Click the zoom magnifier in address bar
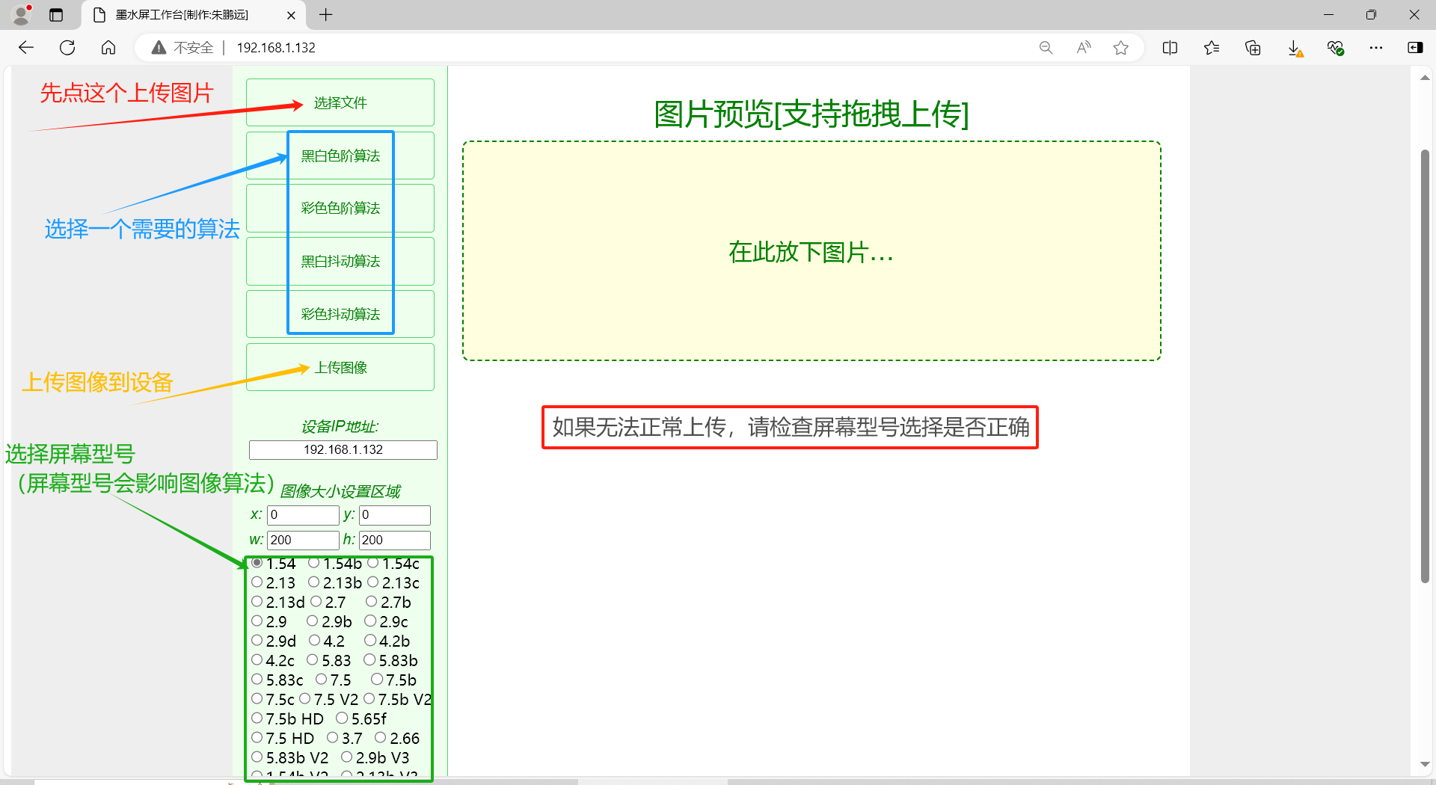Screen dimensions: 1436x785 1046,48
